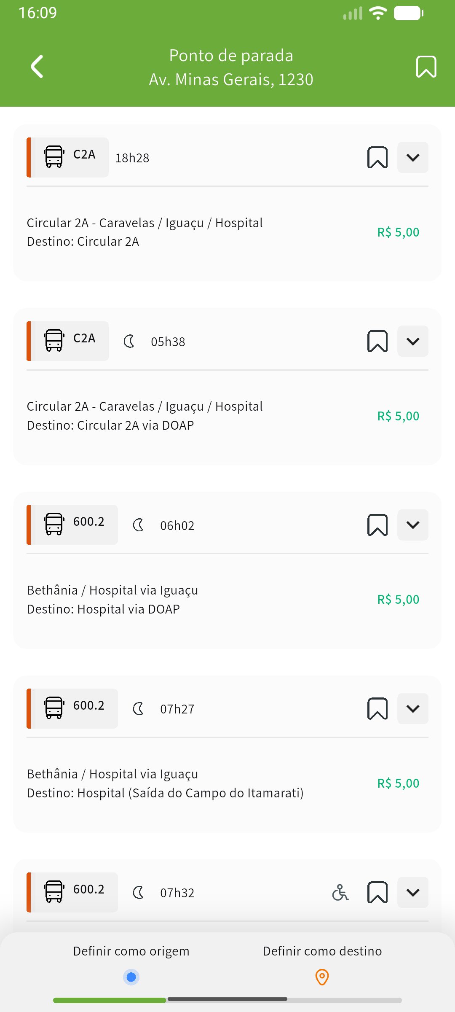
Task: Open the Bethânia / Hospital Itamarati route card
Action: tap(165, 783)
